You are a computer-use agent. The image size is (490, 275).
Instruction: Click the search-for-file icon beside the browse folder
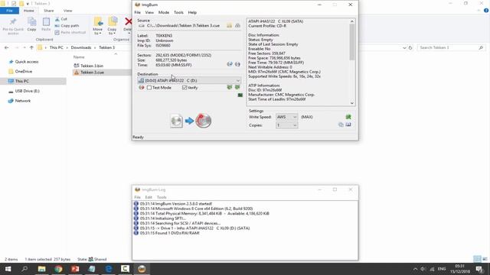click(238, 25)
